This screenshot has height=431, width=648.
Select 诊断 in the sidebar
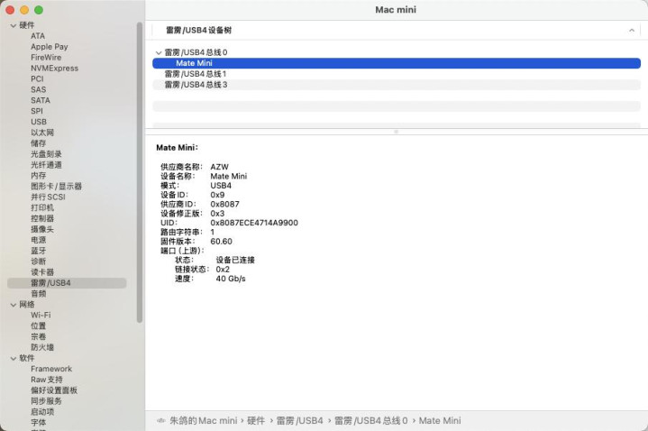coord(38,261)
